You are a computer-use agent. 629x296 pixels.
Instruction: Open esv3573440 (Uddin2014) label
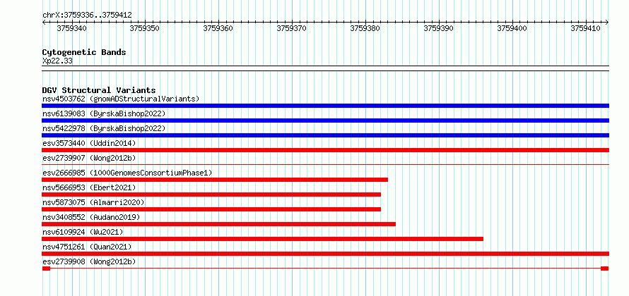[89, 143]
